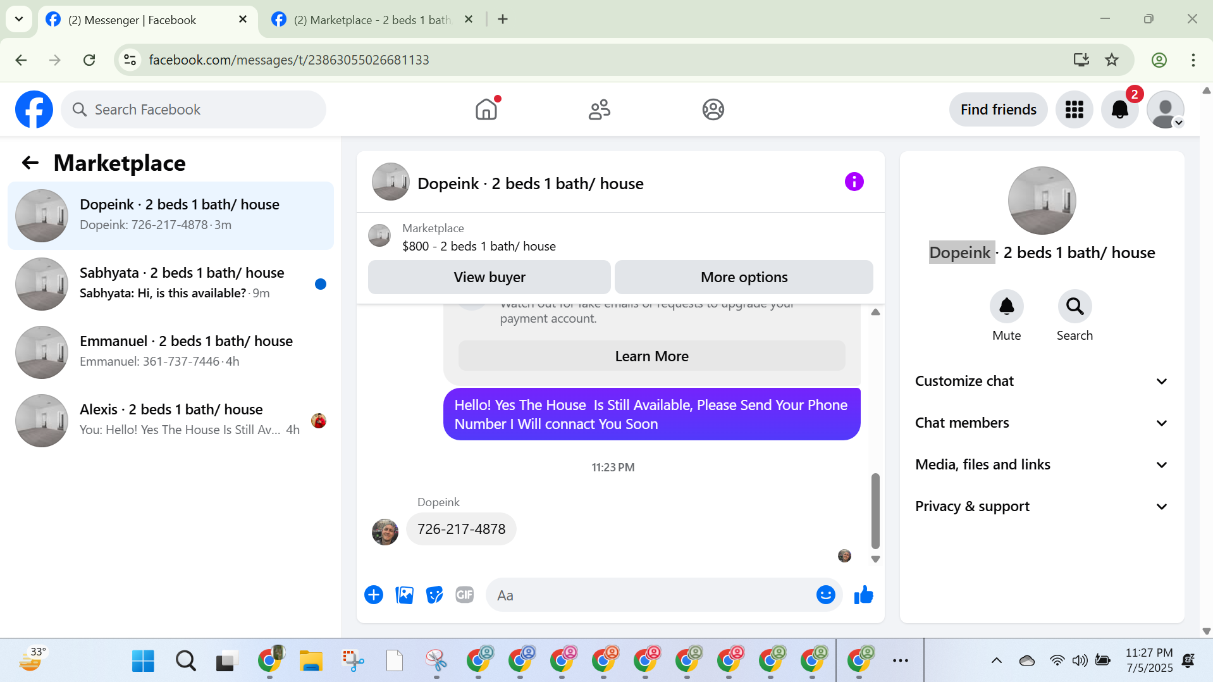Close the Messenger browser tab
The height and width of the screenshot is (682, 1213).
tap(242, 20)
